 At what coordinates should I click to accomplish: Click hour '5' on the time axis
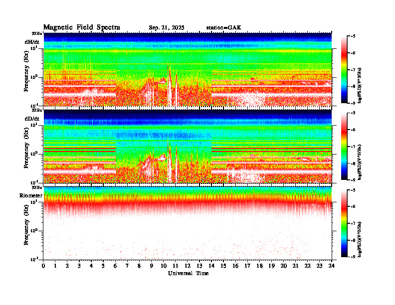[x=103, y=266]
